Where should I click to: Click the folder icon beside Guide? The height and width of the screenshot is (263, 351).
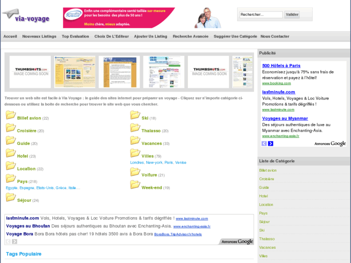point(11,140)
